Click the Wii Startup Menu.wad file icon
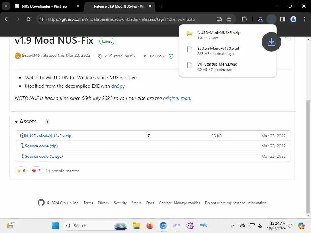Screen dimensions: 311x233 click(x=190, y=65)
